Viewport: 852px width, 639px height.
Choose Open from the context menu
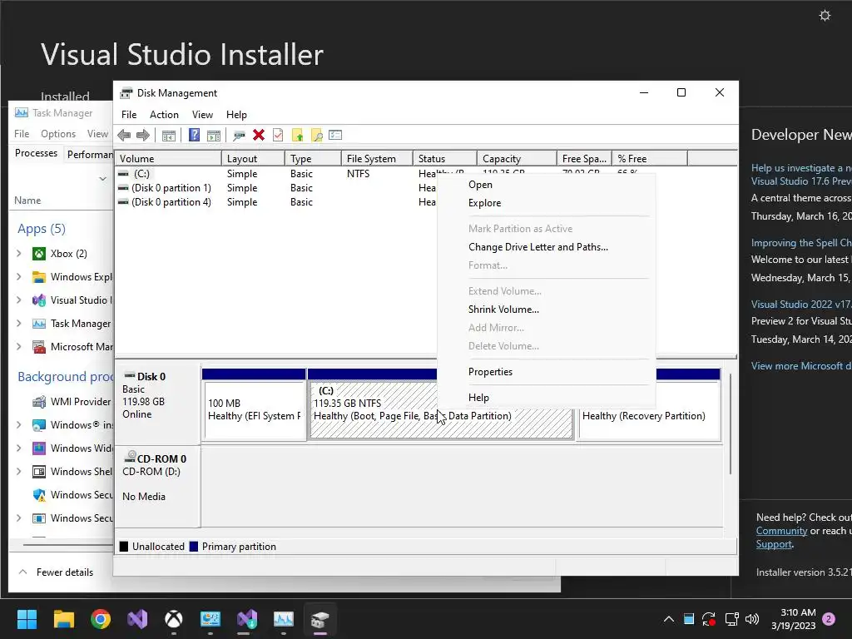546,185
